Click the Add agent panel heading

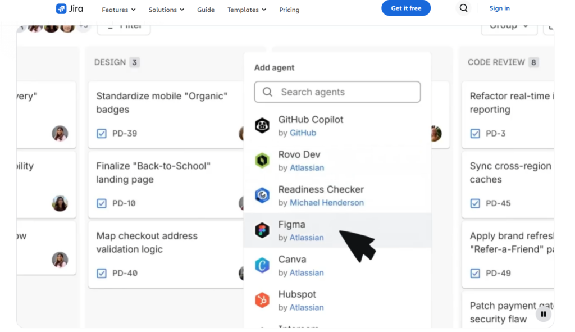[x=274, y=67]
